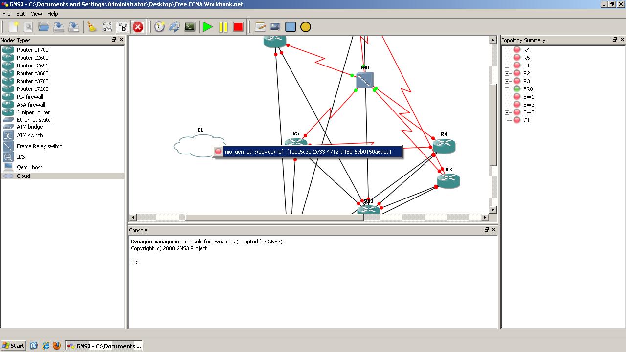The image size is (626, 352).
Task: Clear the topology with broom icon
Action: [x=92, y=27]
